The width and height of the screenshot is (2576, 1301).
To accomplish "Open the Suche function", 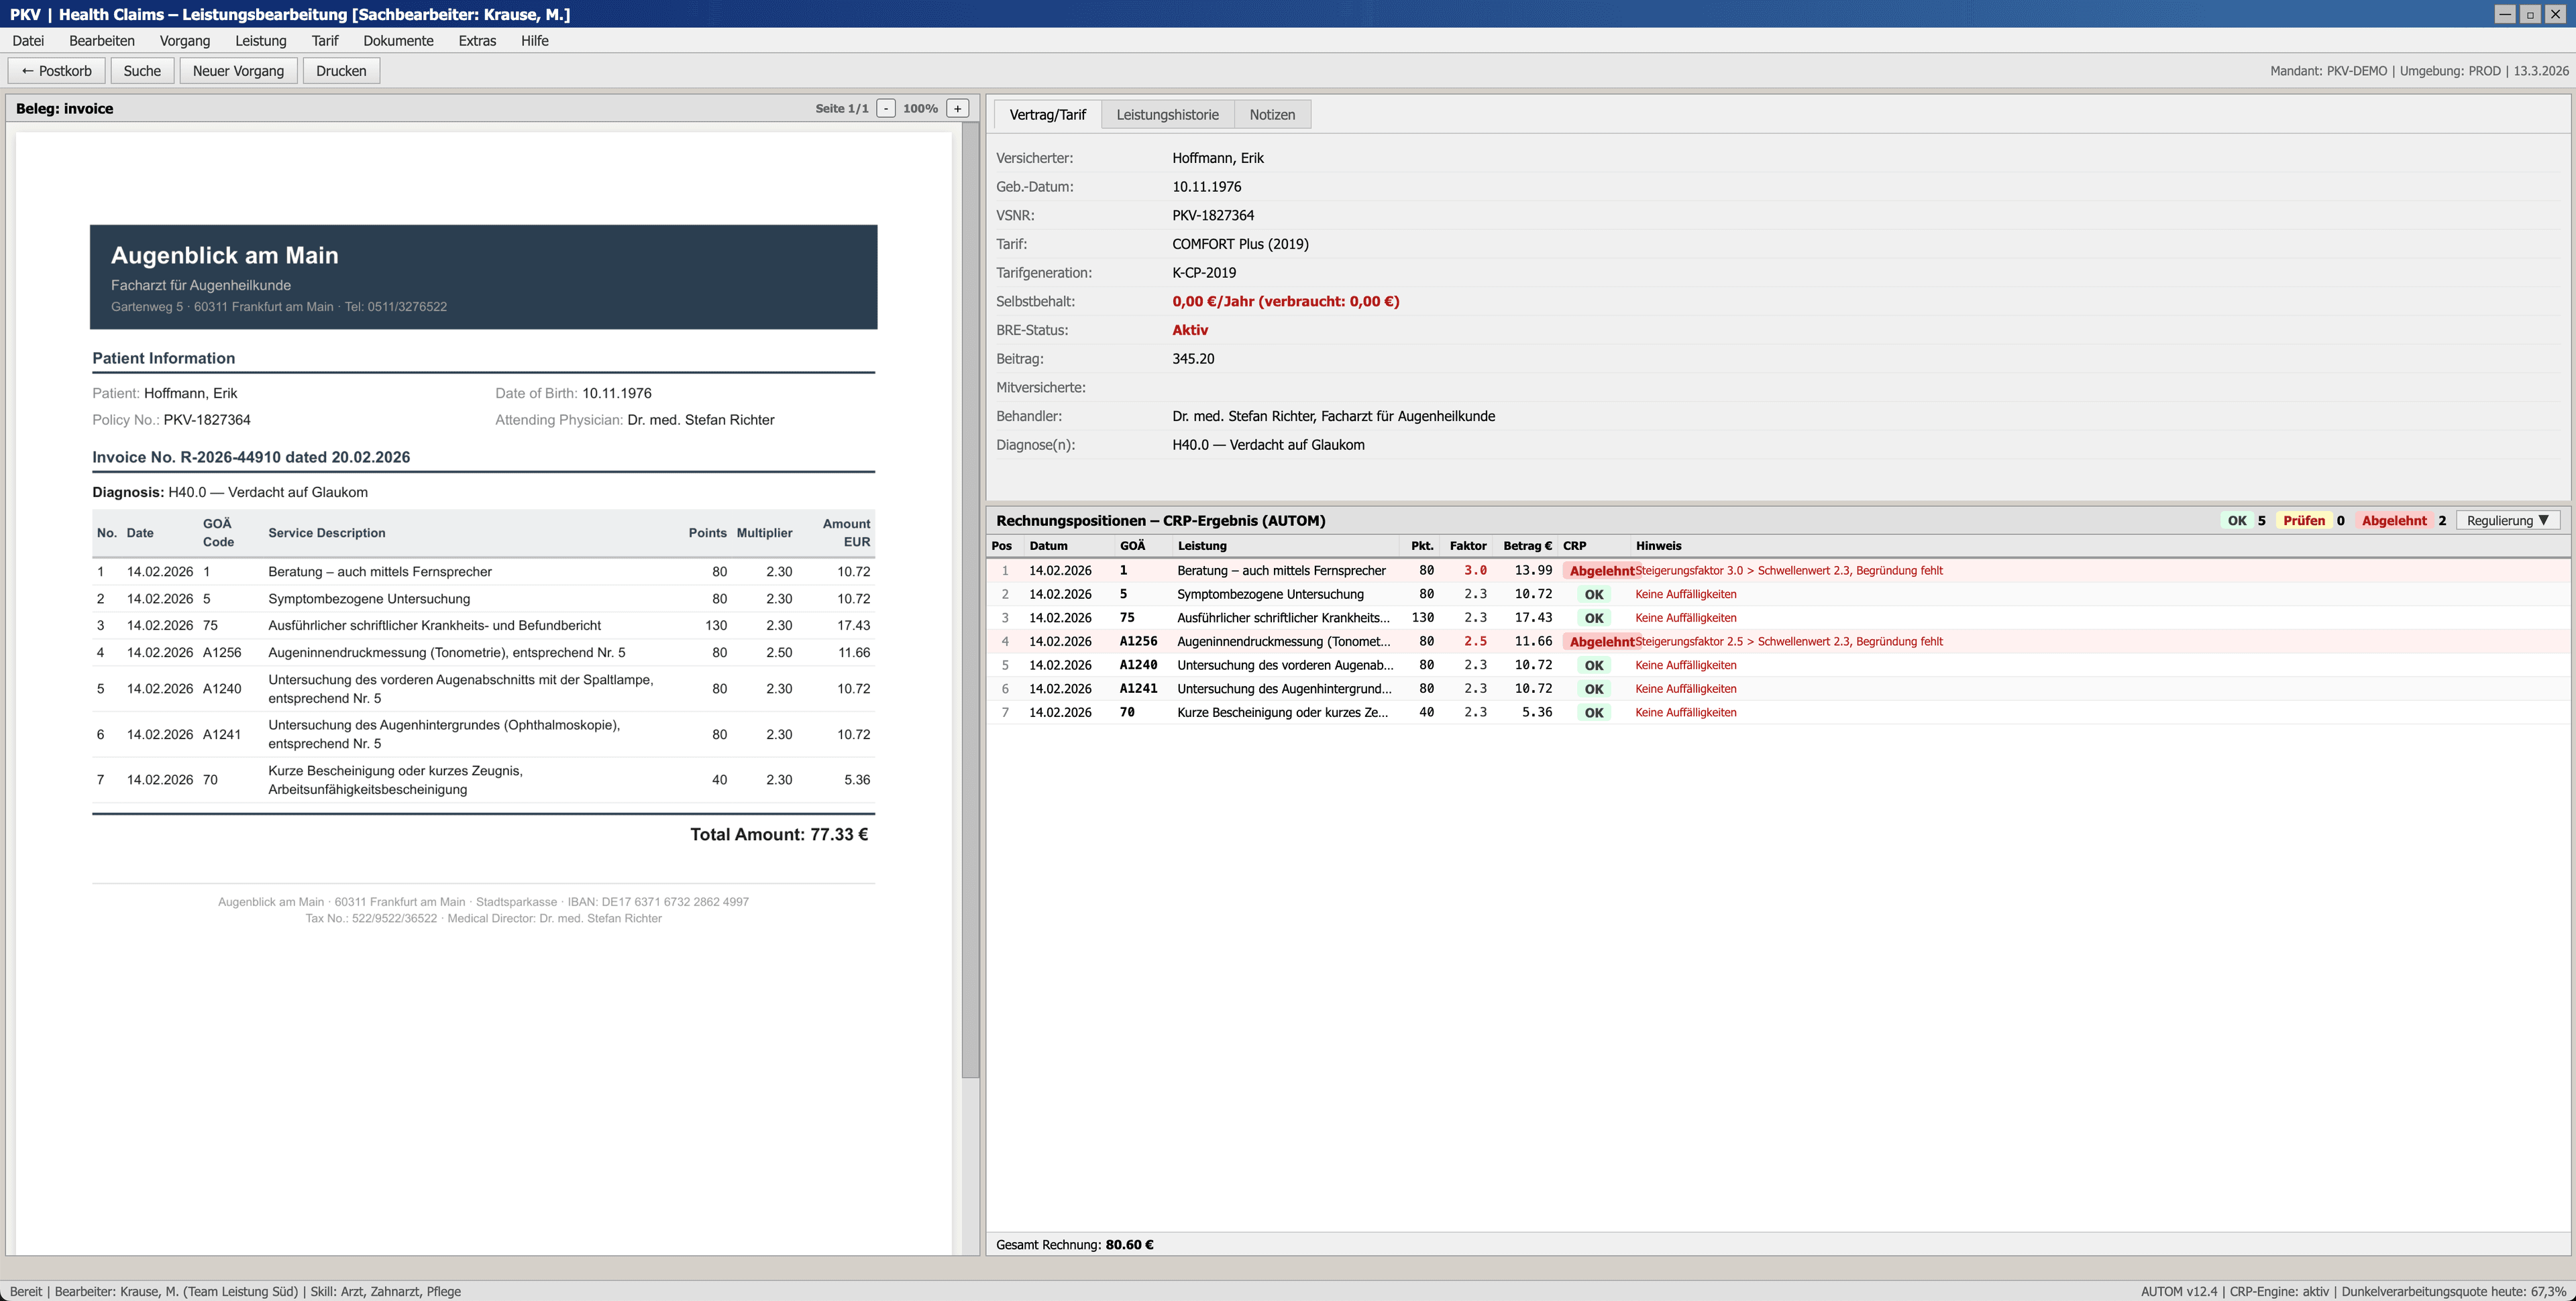I will coord(142,71).
